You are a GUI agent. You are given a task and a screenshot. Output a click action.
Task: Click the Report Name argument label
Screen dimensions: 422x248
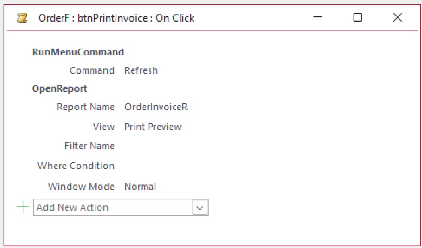coord(86,107)
